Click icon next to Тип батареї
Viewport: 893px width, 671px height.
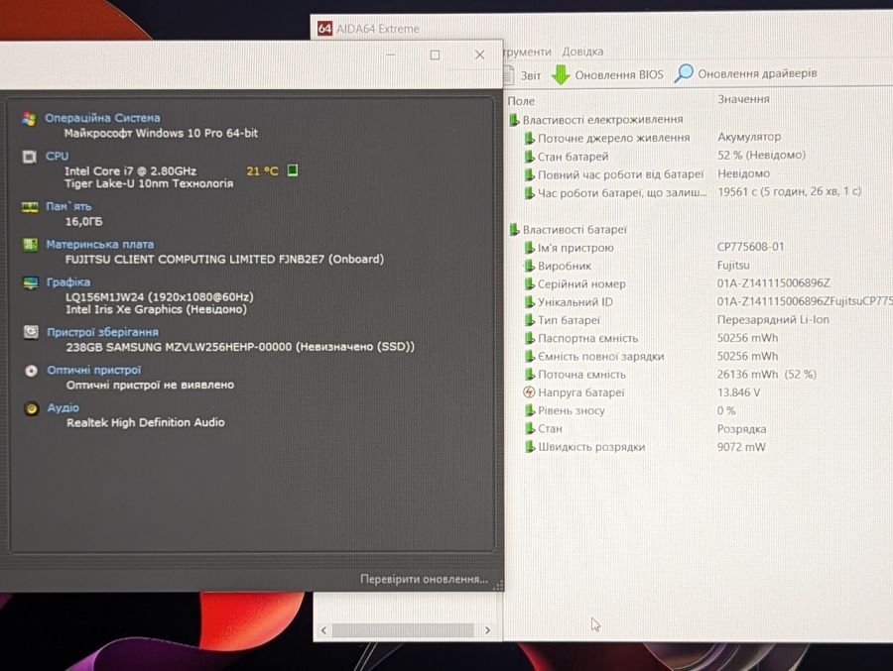(529, 320)
